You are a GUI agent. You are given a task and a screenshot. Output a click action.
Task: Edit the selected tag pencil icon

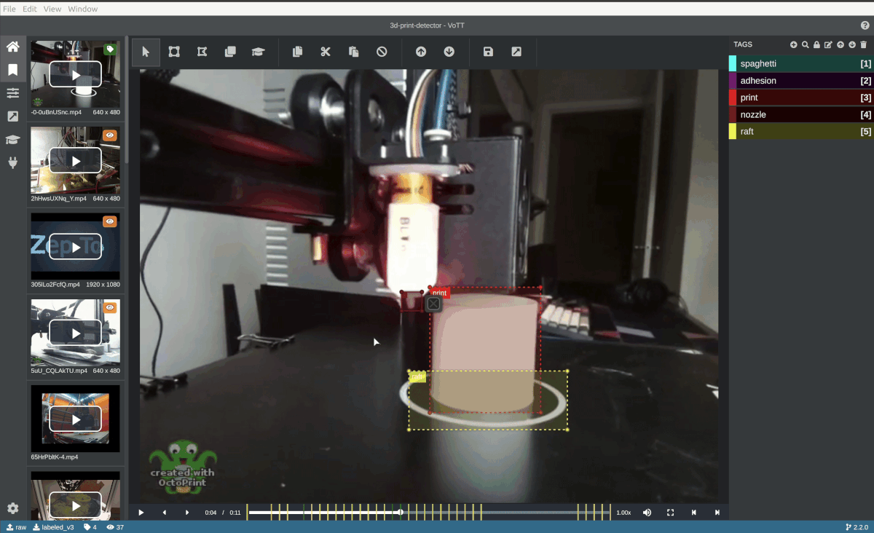[x=829, y=45]
